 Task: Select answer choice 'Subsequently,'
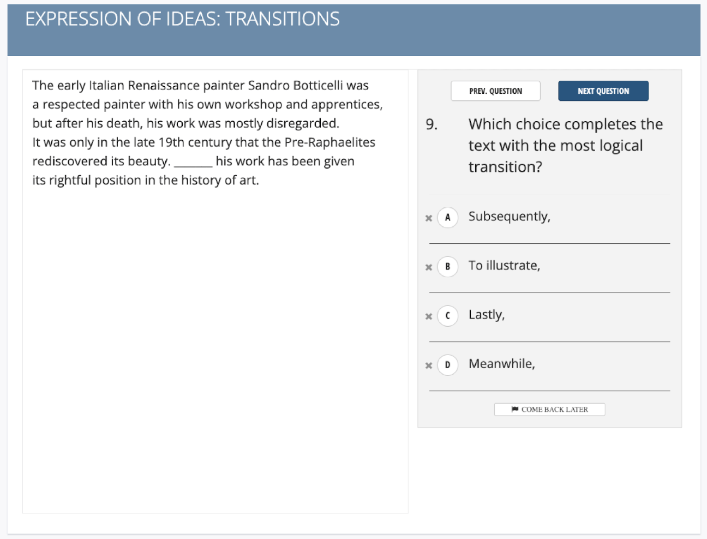[510, 216]
